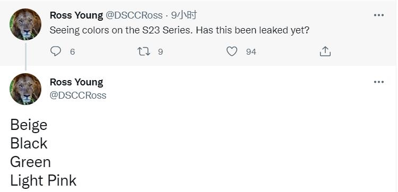Click the lion avatar on the top tweet
This screenshot has width=398, height=192.
[x=25, y=24]
